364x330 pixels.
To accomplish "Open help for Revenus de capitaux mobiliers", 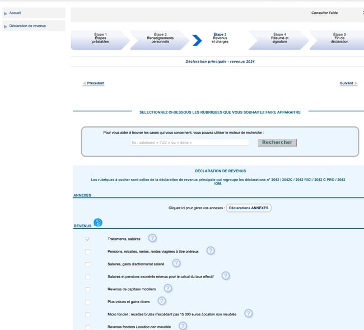I will [168, 288].
